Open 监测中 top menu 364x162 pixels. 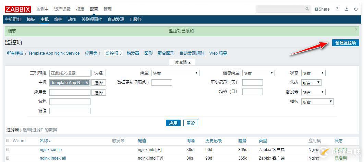[x=43, y=9]
